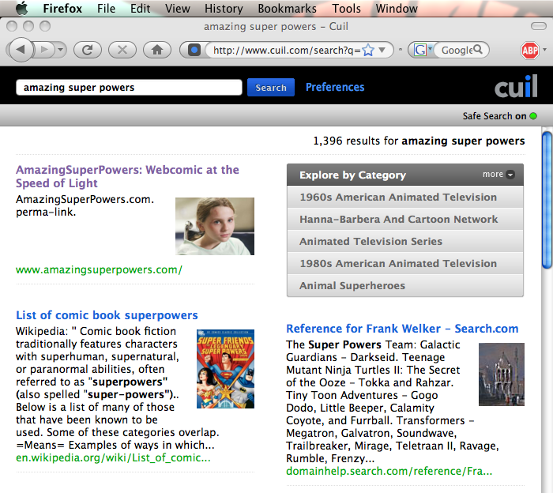
Task: Open the Edit menu
Action: (x=140, y=8)
